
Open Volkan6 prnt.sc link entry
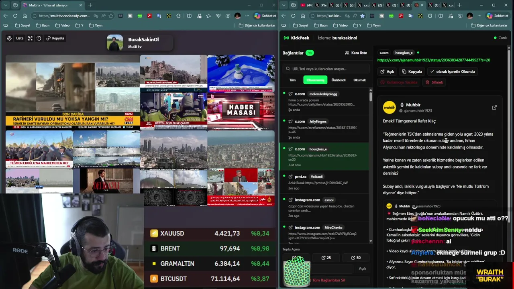pos(324,182)
